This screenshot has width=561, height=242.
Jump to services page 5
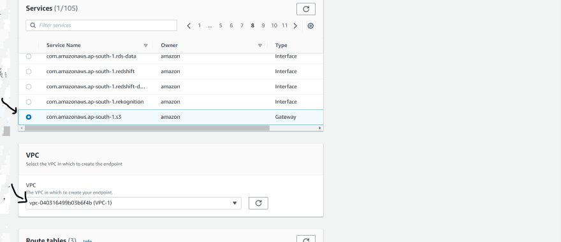pyautogui.click(x=221, y=25)
